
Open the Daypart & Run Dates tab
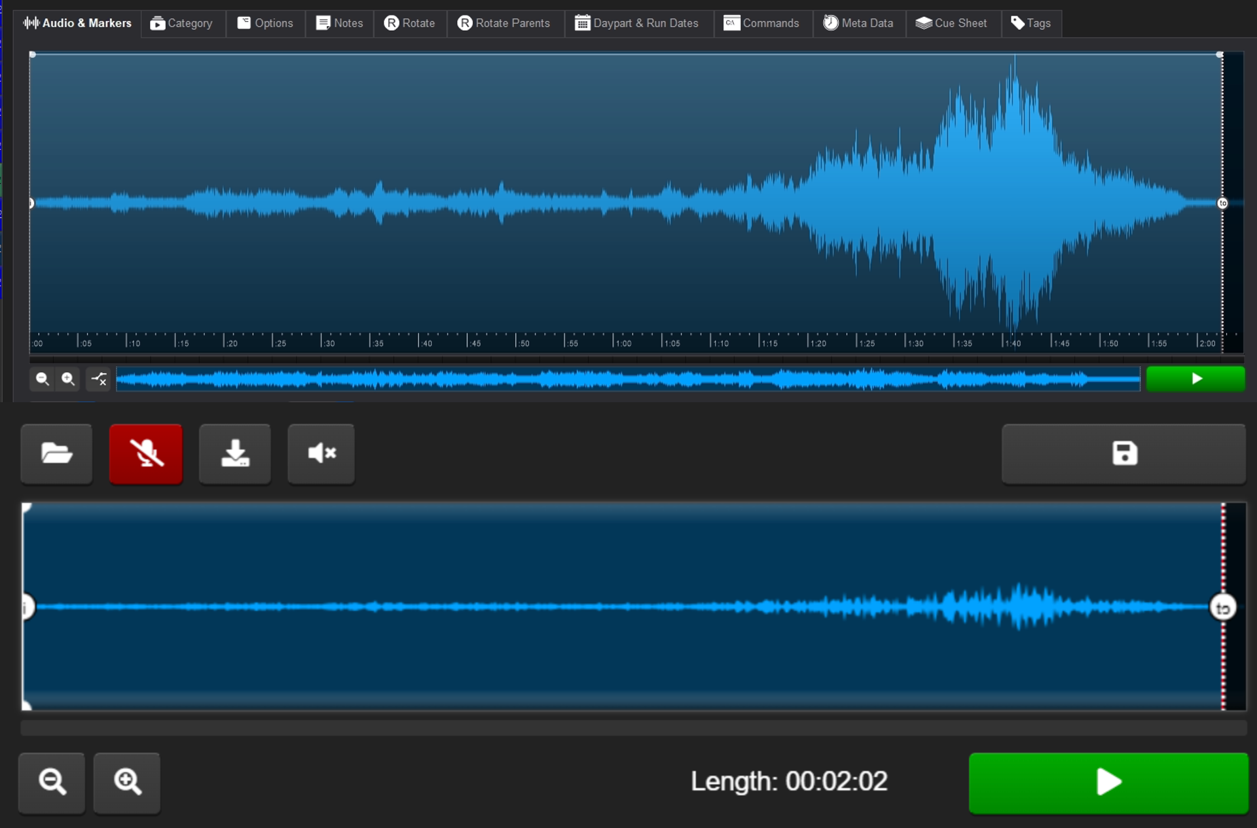(x=637, y=24)
